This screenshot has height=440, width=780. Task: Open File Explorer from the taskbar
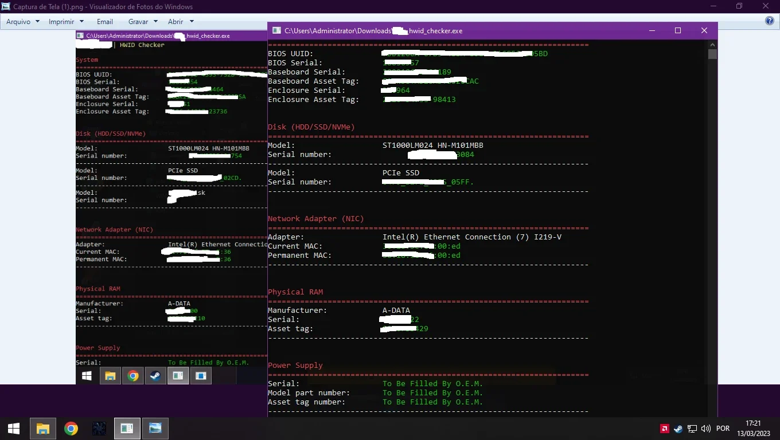tap(43, 429)
